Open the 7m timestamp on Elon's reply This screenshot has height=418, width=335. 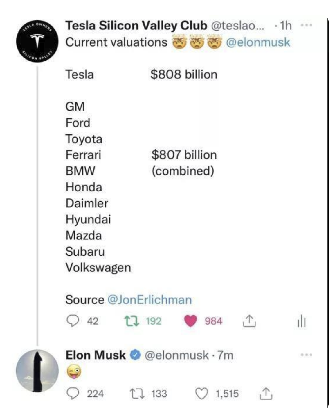click(x=225, y=355)
